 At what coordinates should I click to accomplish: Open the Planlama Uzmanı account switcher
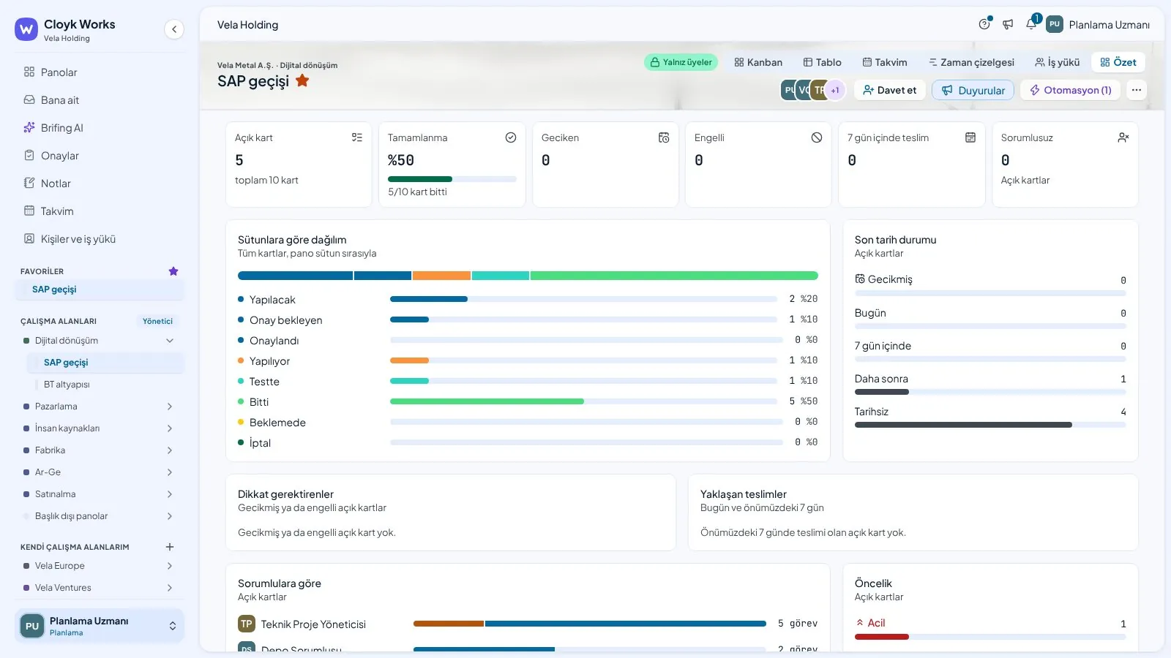click(100, 626)
